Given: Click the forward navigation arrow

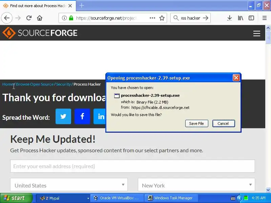Looking at the screenshot, I should click(18, 18).
